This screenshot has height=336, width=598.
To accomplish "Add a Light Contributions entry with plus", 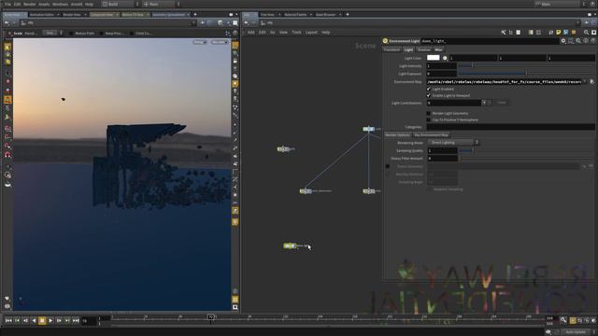I will click(484, 103).
